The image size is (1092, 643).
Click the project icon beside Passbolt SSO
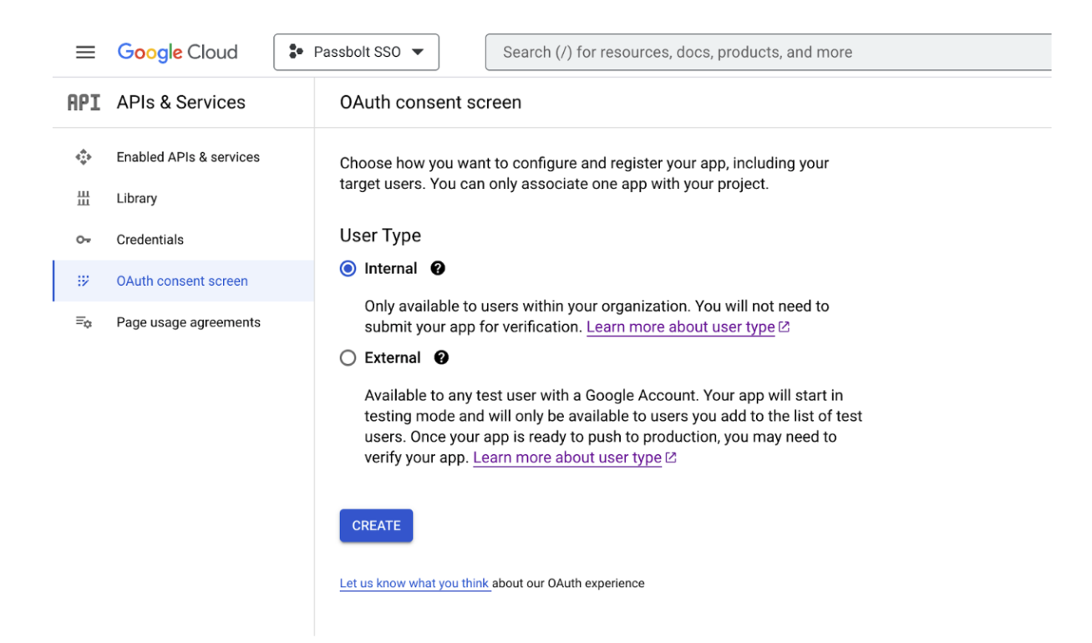[x=295, y=52]
